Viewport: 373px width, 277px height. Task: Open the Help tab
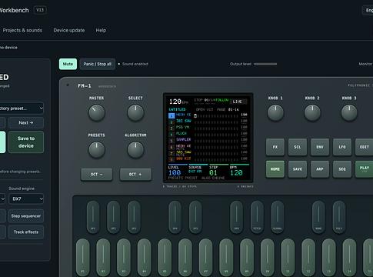tap(101, 30)
